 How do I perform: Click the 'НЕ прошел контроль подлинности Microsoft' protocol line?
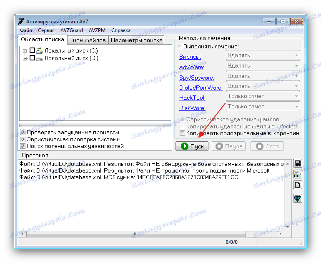(x=144, y=171)
